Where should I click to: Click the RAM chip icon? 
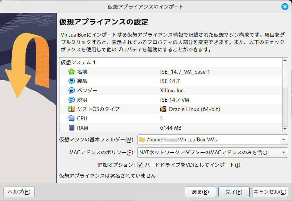(72, 128)
